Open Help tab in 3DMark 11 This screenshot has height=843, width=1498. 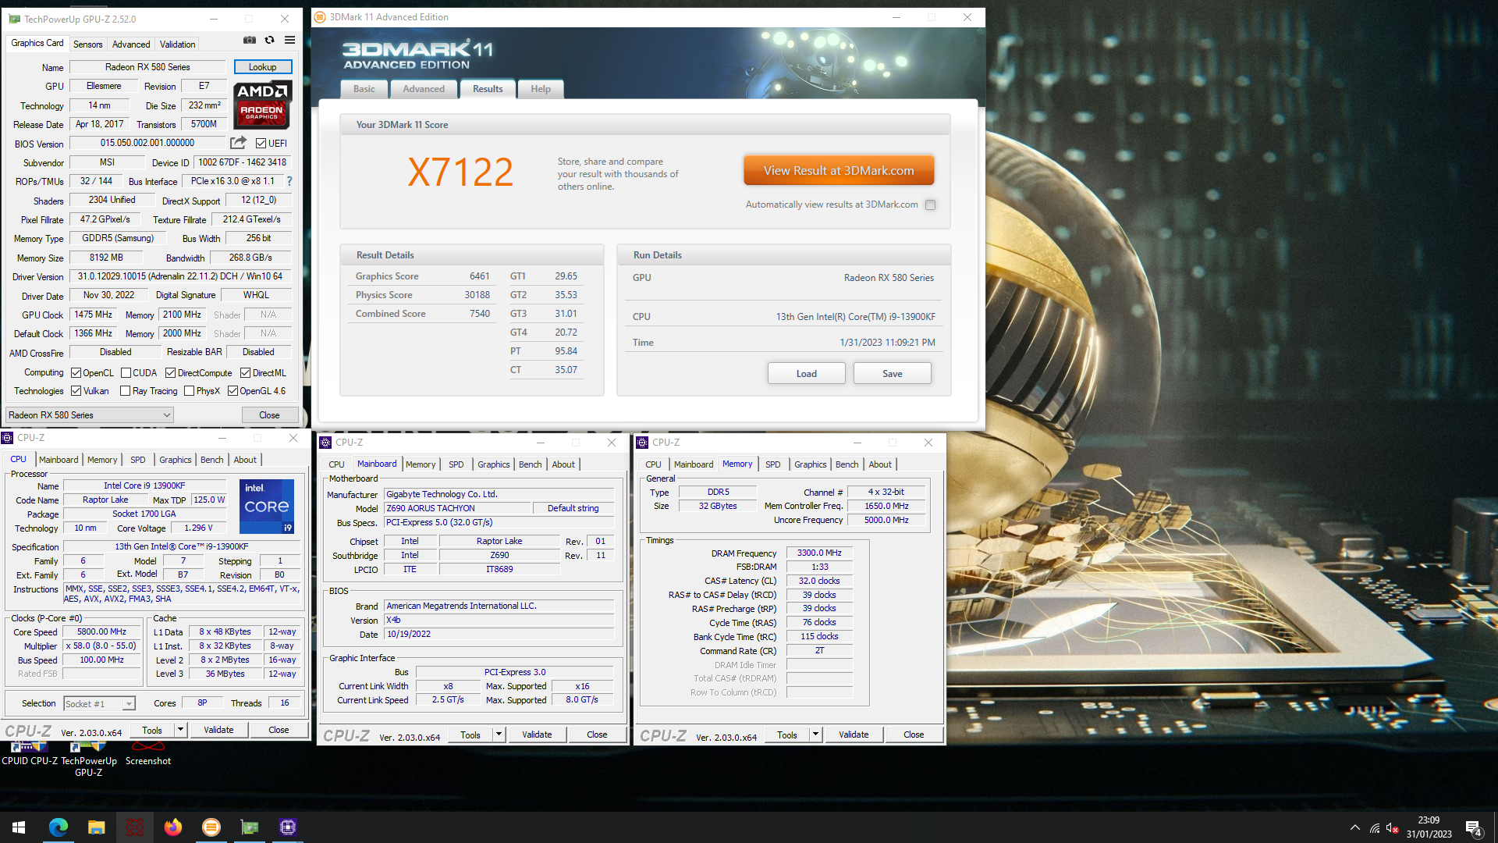[x=541, y=89]
